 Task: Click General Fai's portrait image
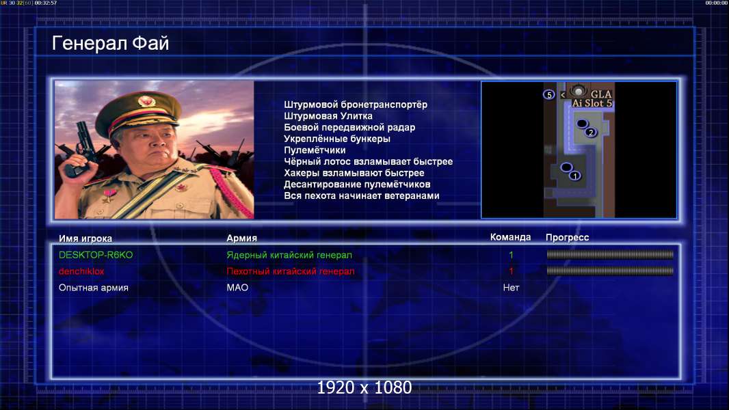155,150
